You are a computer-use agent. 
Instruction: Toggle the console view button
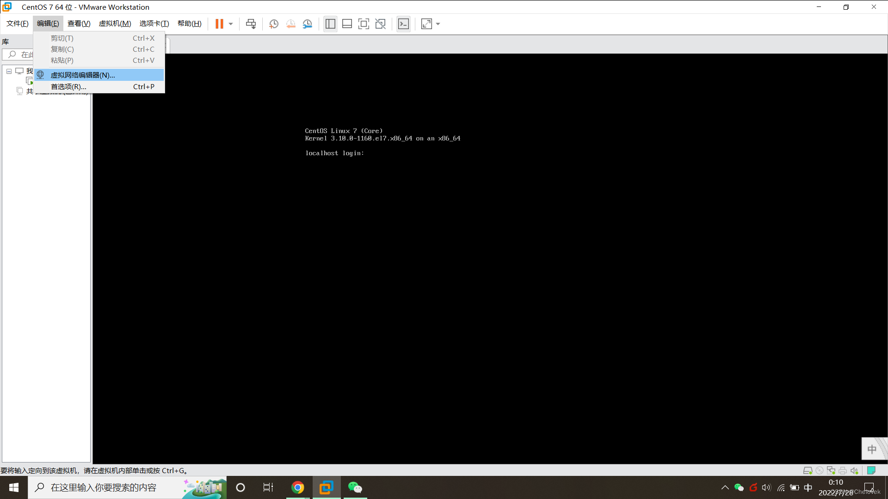[x=403, y=24]
